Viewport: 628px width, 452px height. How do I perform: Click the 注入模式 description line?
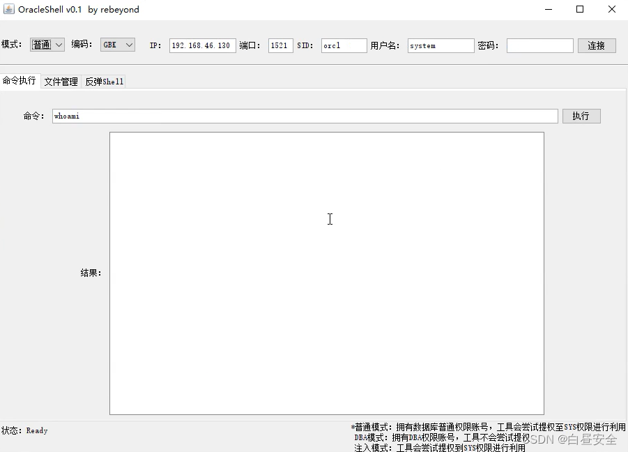(x=440, y=447)
